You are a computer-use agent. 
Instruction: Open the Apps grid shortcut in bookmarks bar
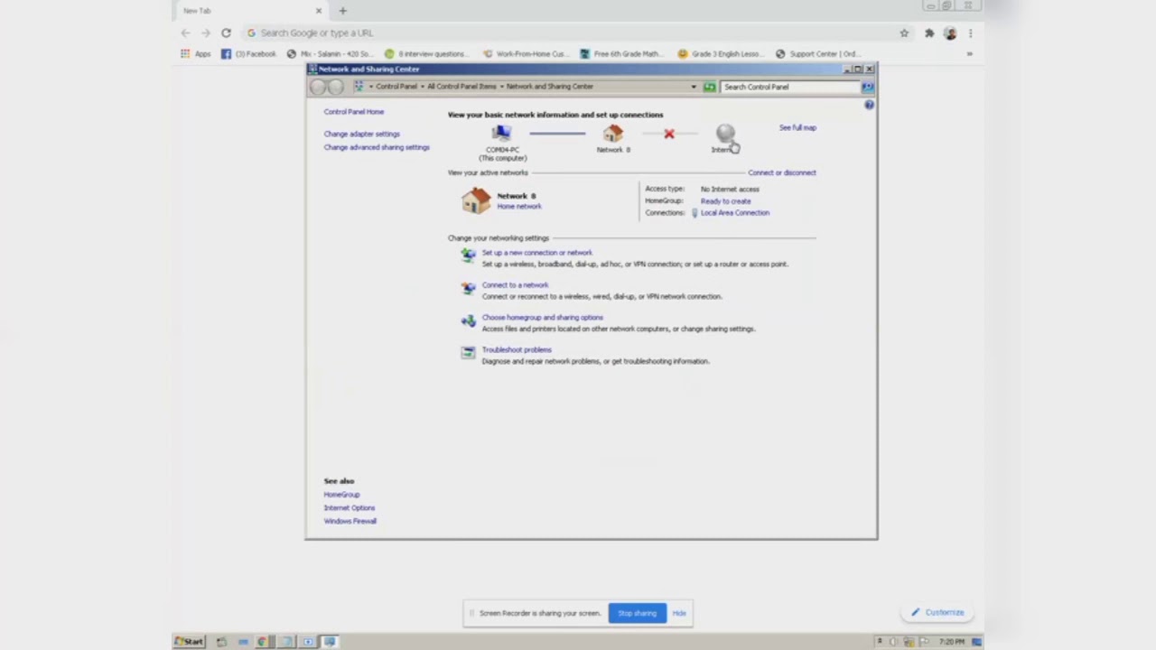click(x=196, y=53)
